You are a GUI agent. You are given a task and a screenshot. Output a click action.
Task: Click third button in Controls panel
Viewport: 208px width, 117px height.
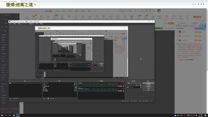pos(148,87)
